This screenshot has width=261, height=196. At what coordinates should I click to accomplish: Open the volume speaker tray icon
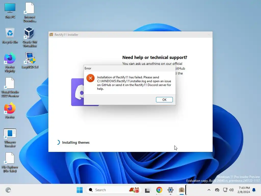pyautogui.click(x=231, y=190)
